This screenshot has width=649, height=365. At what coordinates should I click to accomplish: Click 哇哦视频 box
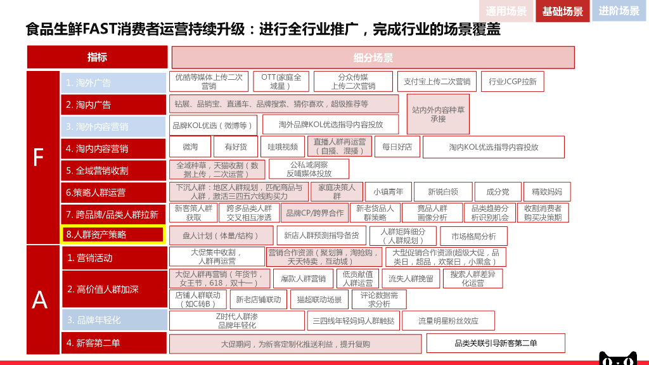coord(283,147)
